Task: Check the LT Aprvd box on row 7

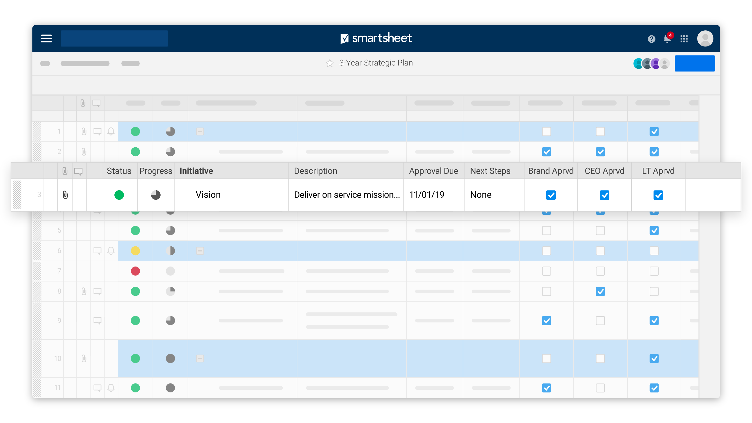Action: coord(654,271)
